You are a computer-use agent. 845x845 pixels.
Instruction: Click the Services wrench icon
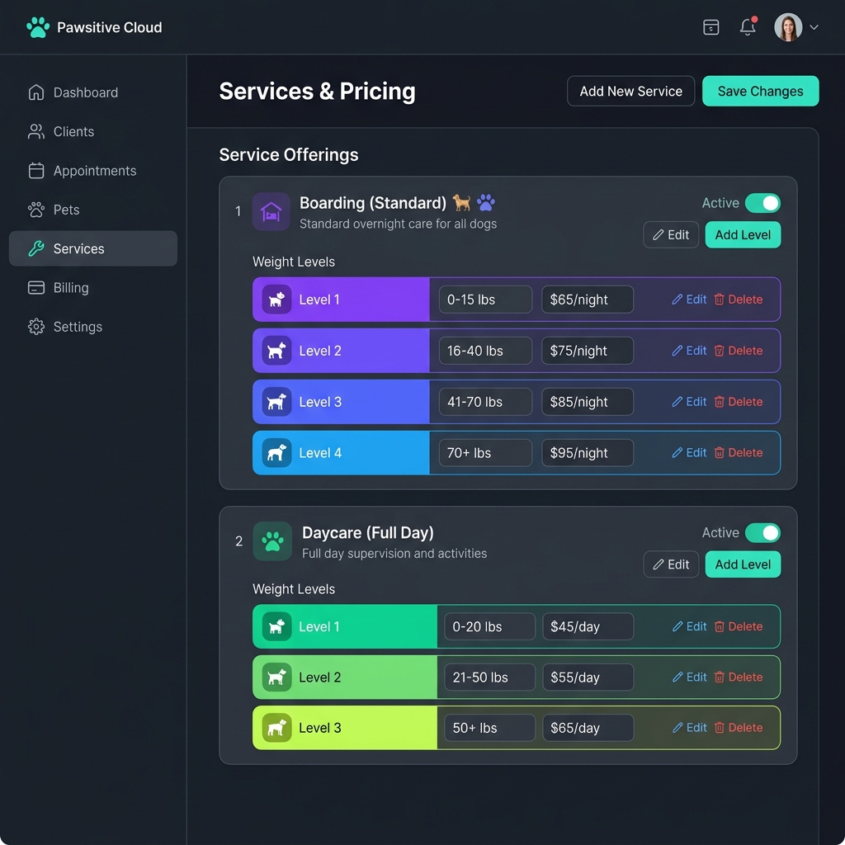(x=36, y=248)
